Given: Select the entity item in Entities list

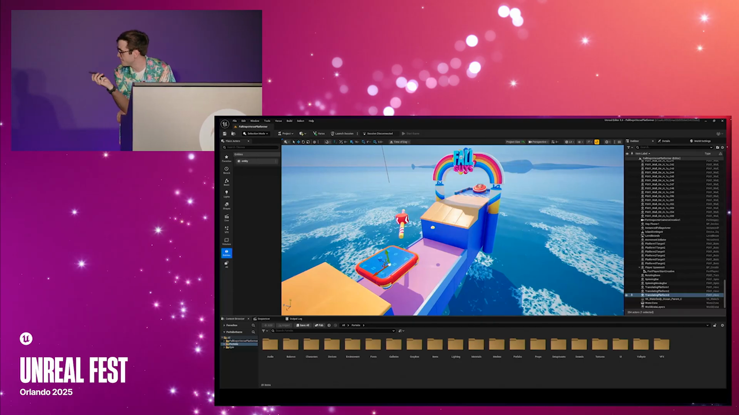Looking at the screenshot, I should [x=257, y=161].
